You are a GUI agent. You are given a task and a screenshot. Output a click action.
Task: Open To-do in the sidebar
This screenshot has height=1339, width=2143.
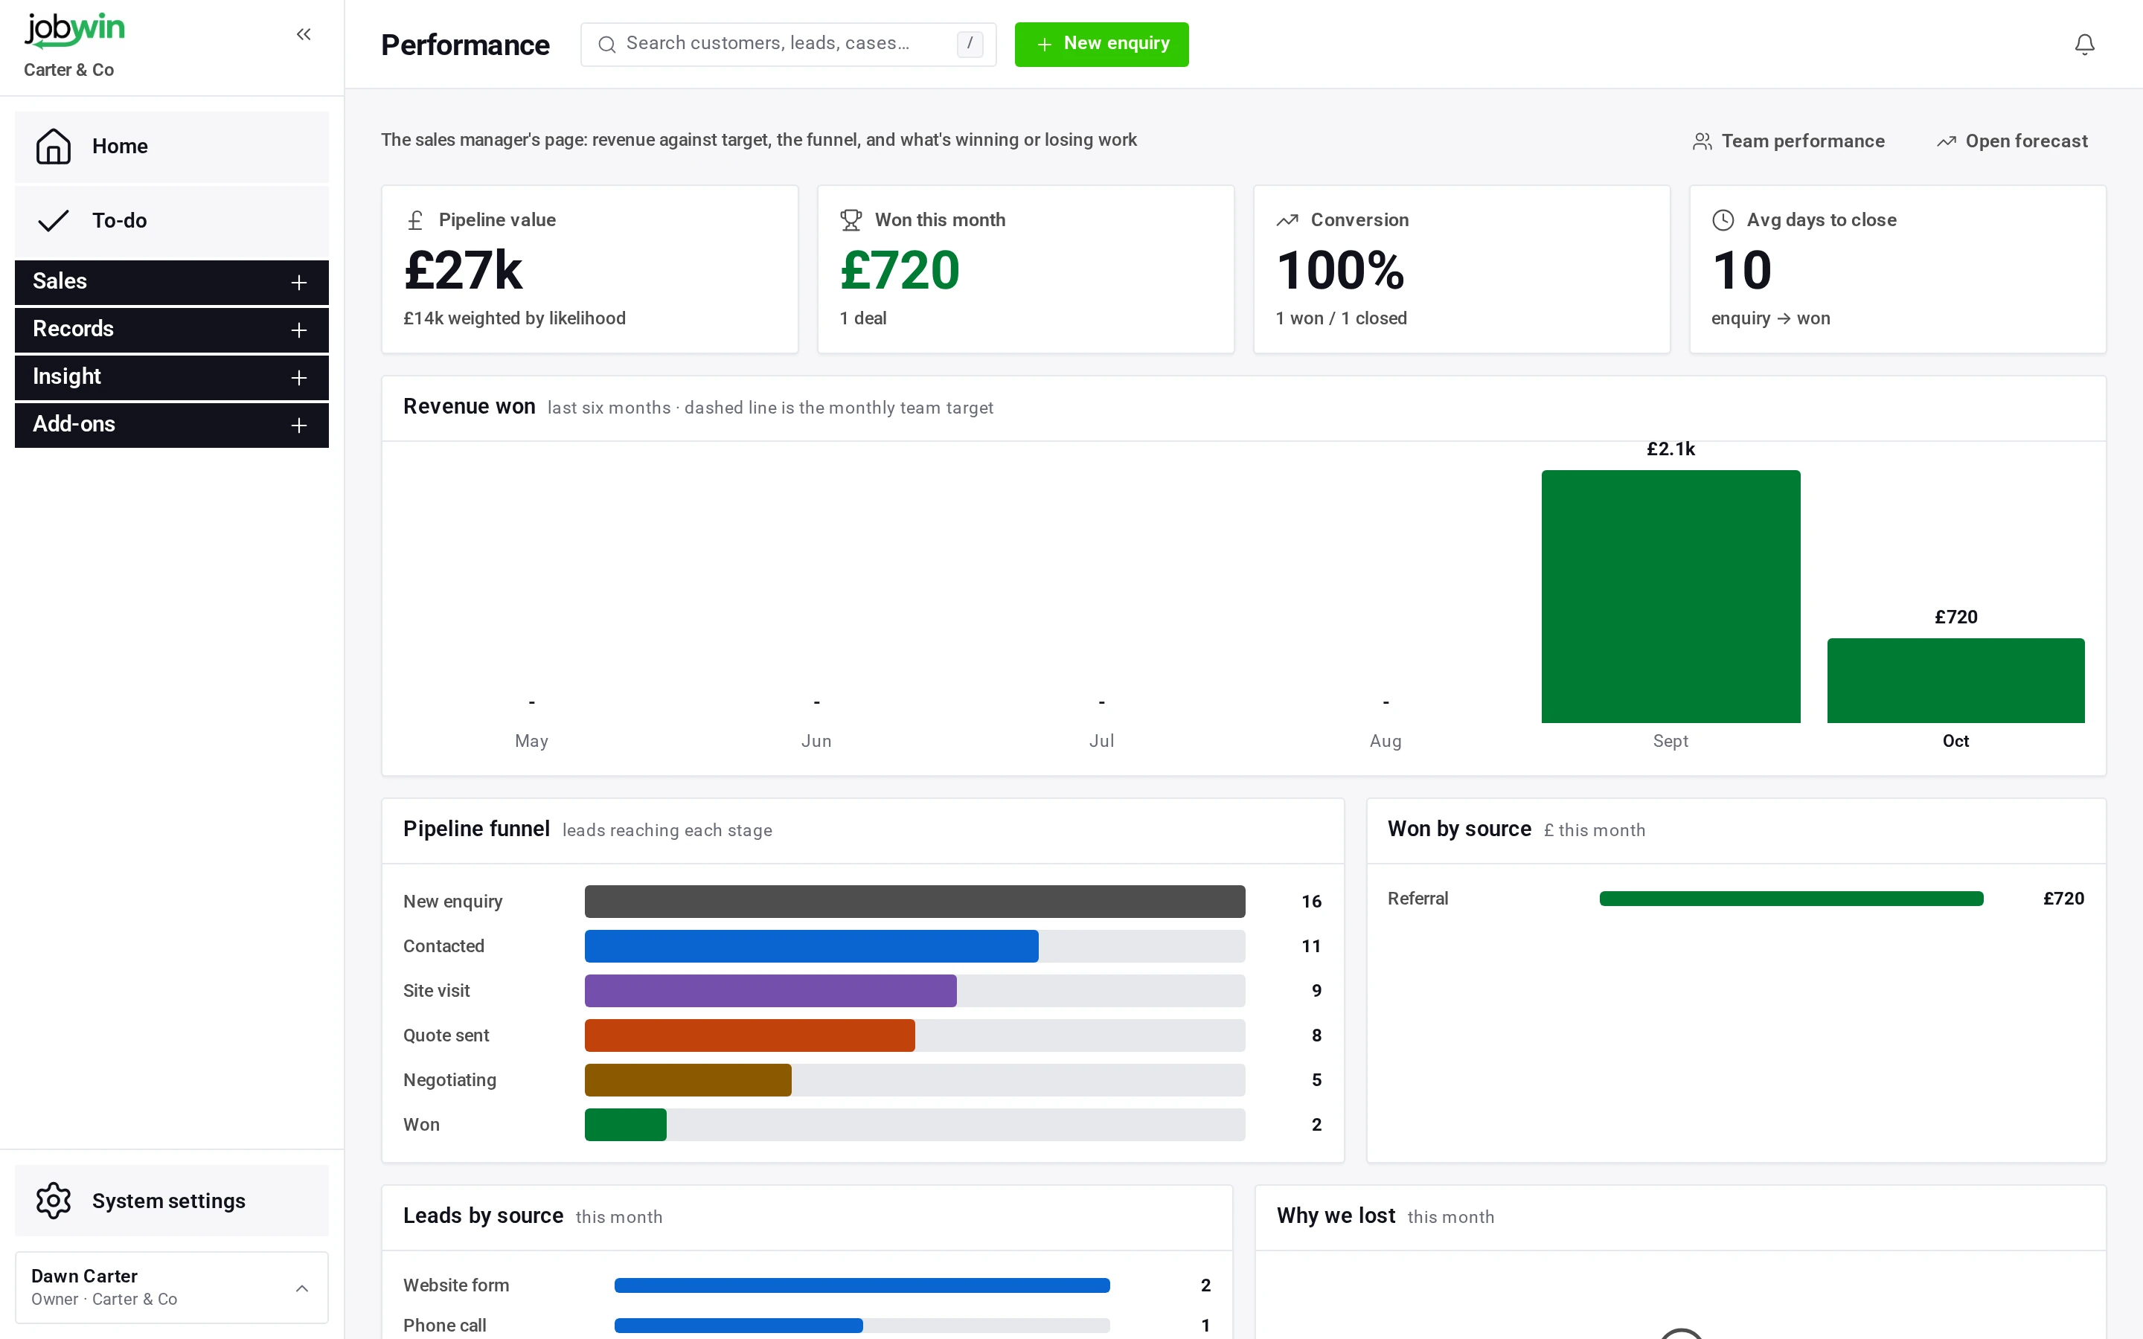point(172,222)
